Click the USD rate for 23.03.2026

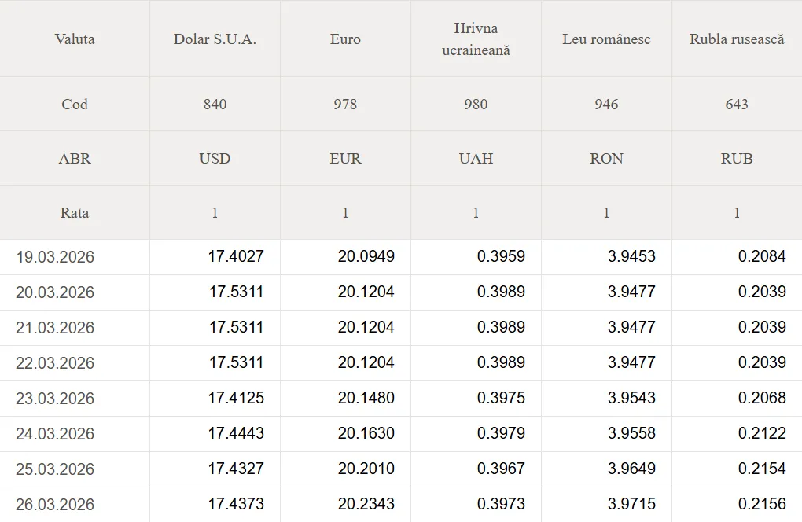[x=236, y=398]
